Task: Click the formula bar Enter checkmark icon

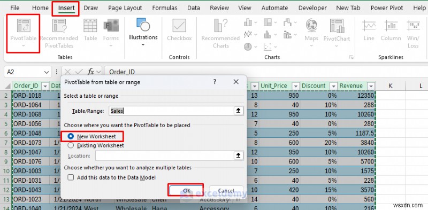Action: [79, 72]
